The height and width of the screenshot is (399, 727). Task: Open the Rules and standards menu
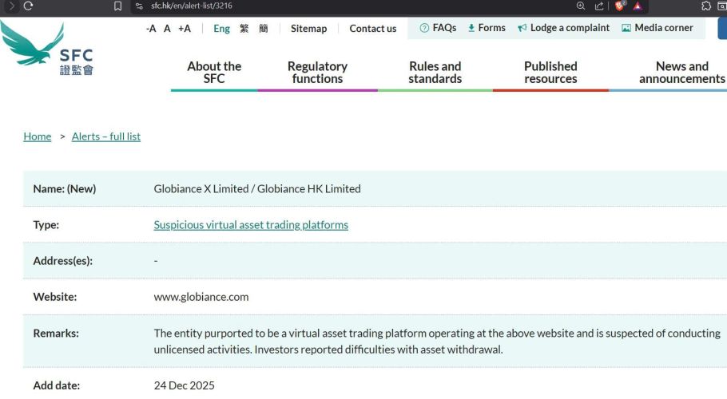point(435,73)
